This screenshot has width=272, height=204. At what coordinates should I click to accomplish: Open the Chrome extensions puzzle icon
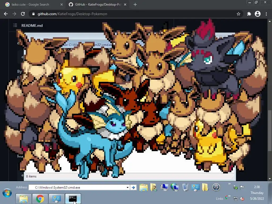click(249, 14)
